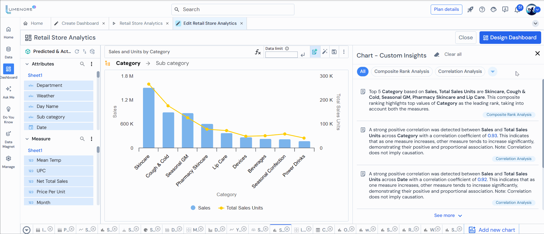Click the magic wand icon in chart toolbar
The image size is (544, 234).
325,52
